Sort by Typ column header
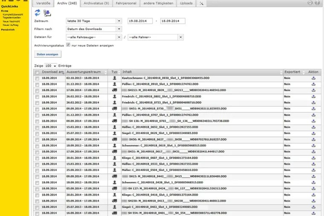 click(114, 72)
